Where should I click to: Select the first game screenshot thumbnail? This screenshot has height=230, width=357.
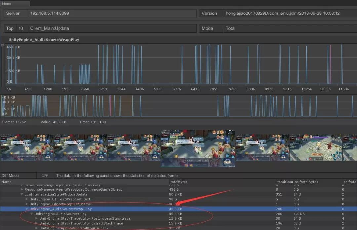coord(27,148)
